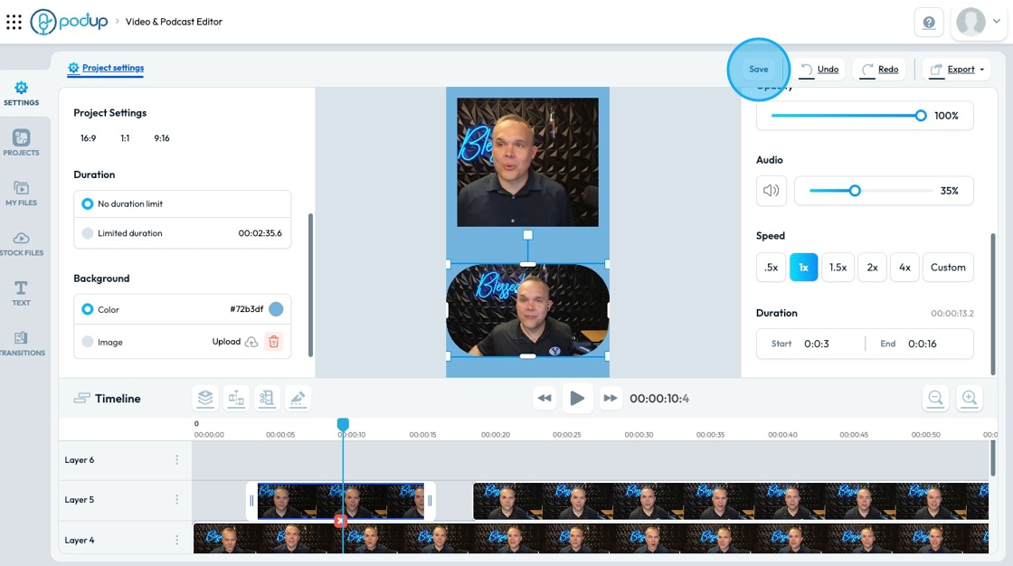1013x566 pixels.
Task: Set speed to 4x
Action: tap(904, 268)
